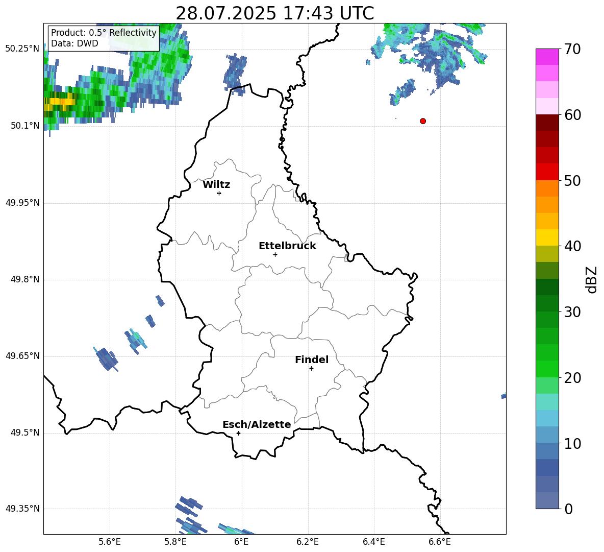The width and height of the screenshot is (604, 552).
Task: Click the dark green colorbar segment at 30
Action: 547,303
